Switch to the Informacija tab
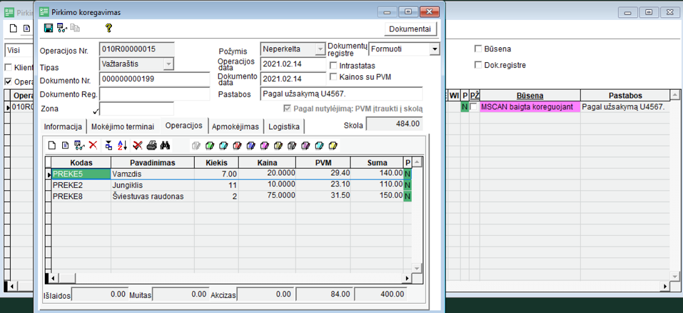Image resolution: width=683 pixels, height=313 pixels. pos(63,127)
